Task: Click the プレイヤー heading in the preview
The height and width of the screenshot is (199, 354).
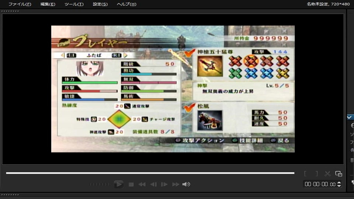Action: coord(100,41)
